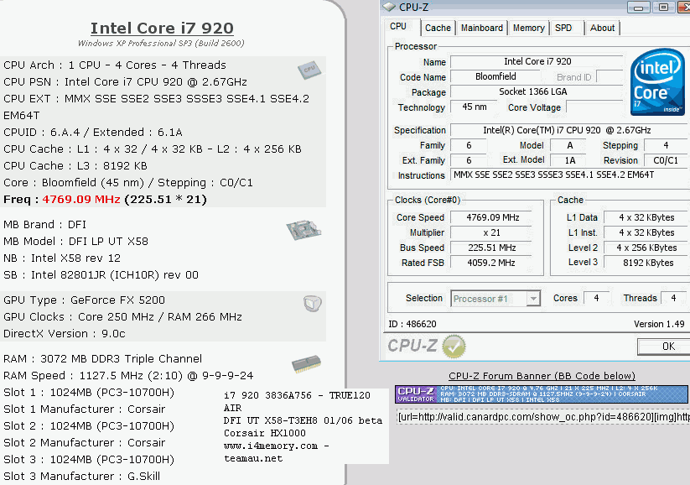Open the Memory tab

(528, 28)
